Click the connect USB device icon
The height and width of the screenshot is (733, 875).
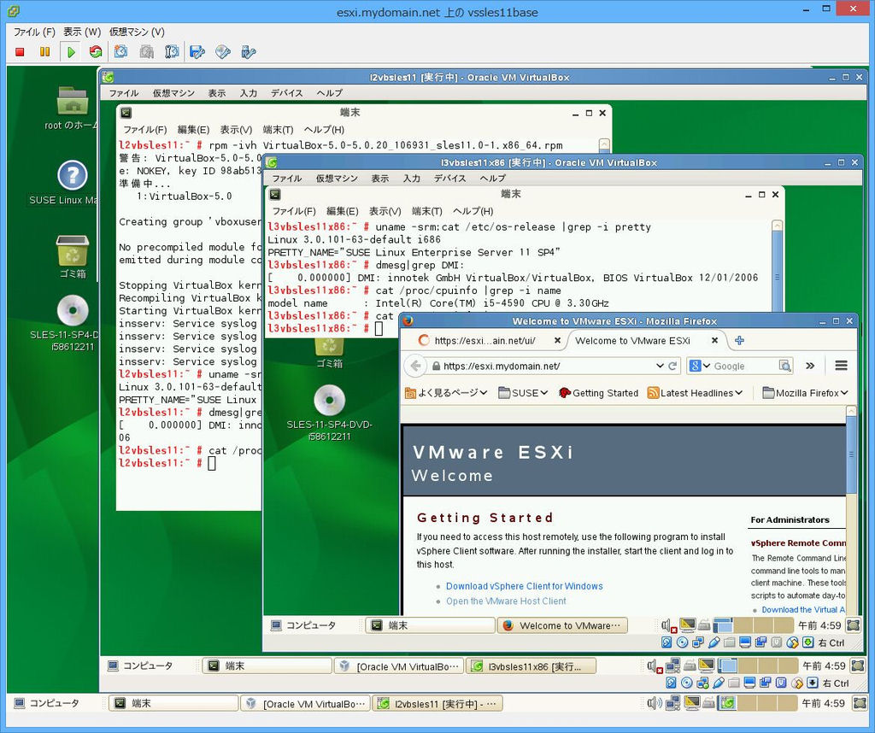pyautogui.click(x=249, y=52)
